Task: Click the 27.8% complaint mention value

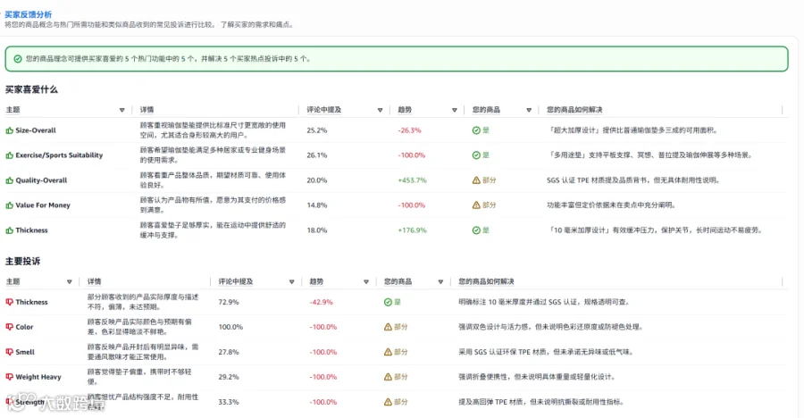Action: pos(229,352)
